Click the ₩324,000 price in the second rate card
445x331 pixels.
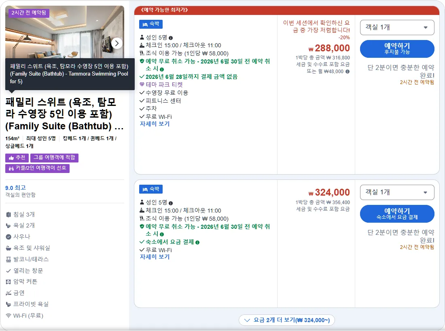pyautogui.click(x=329, y=193)
